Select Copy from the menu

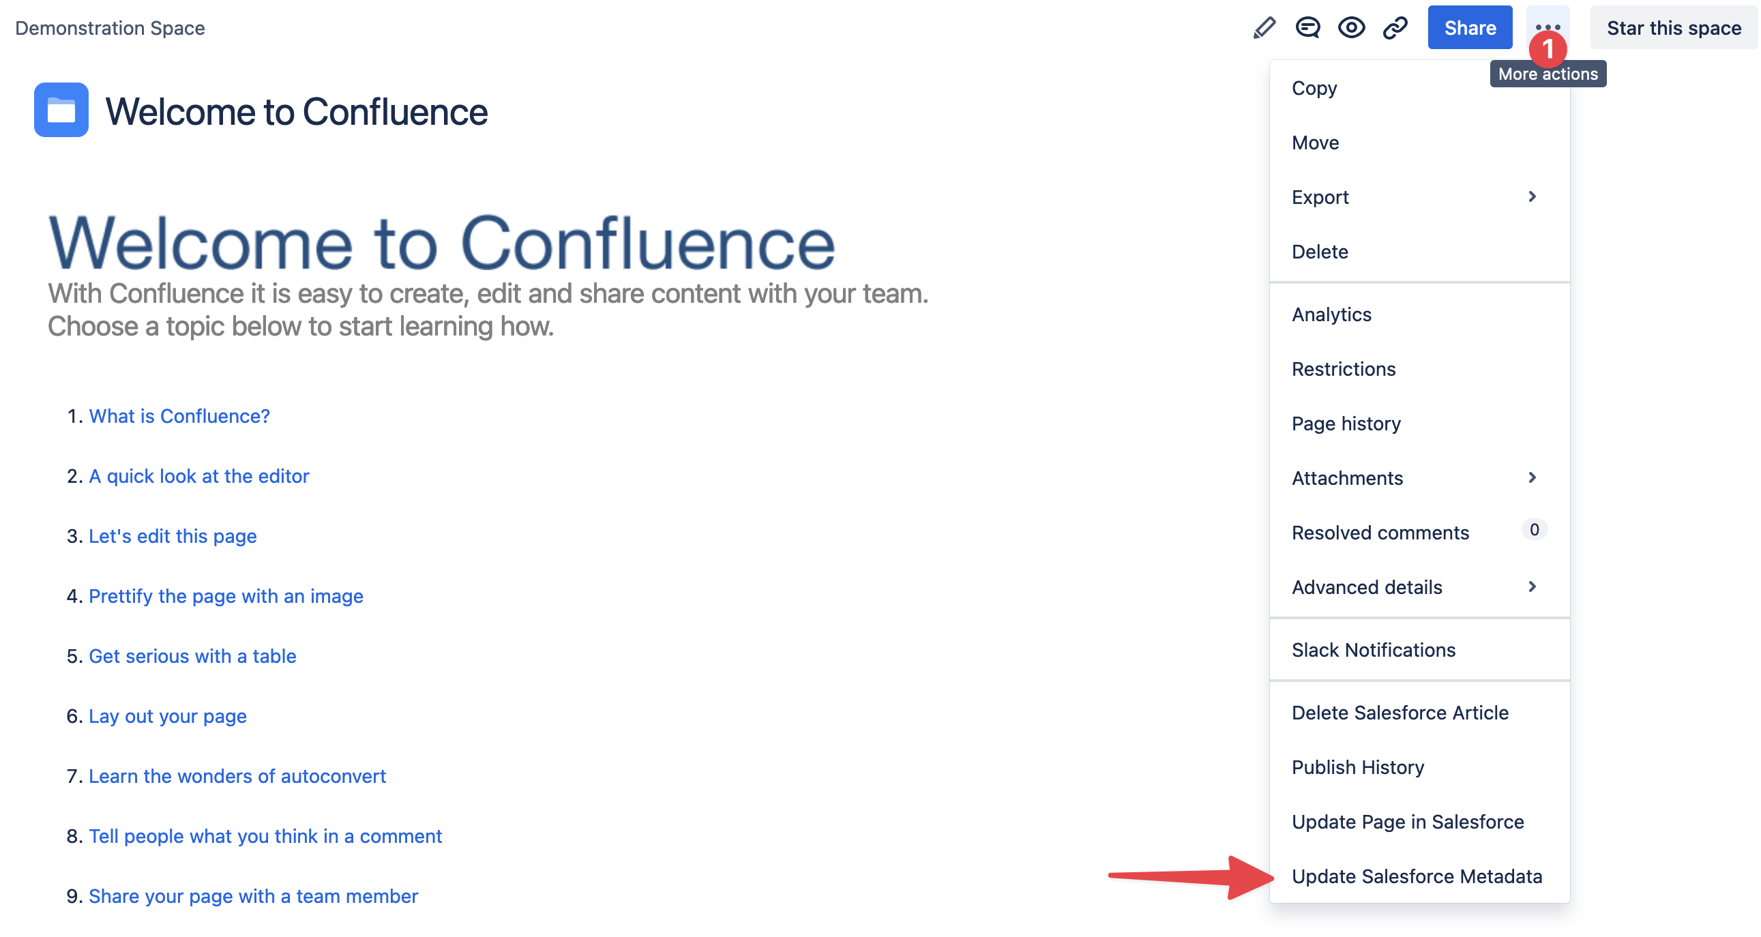[1314, 88]
